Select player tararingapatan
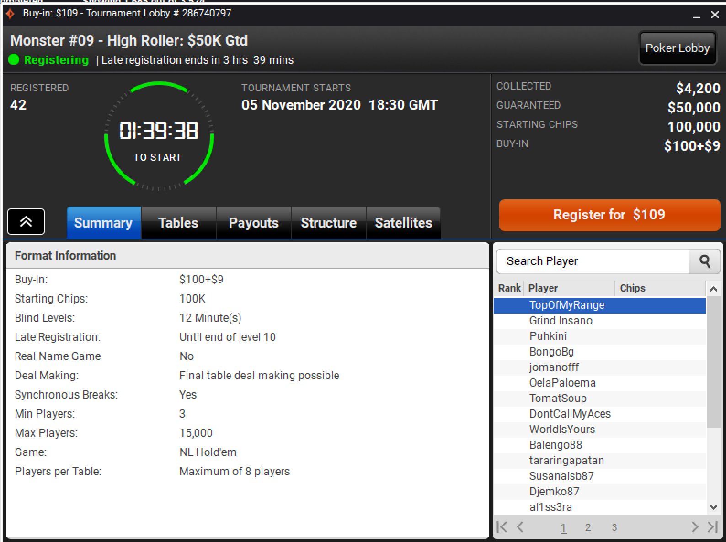Screen dimensions: 726x542 pos(600,461)
